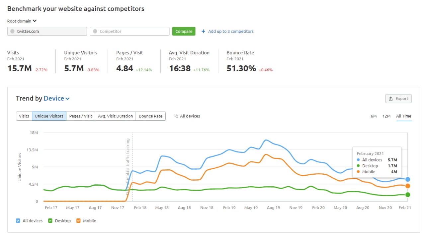
Task: Click the Visits 15.7M metric value
Action: [x=20, y=69]
